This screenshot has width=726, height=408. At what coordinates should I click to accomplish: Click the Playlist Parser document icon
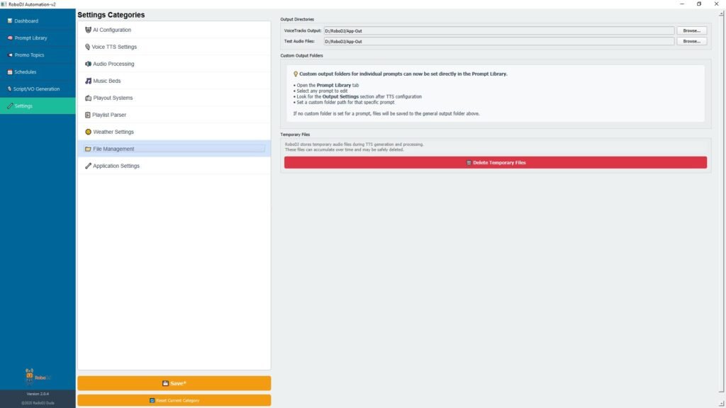88,115
